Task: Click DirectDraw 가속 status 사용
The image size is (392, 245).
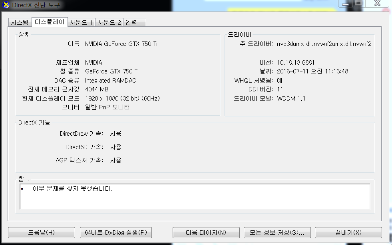Action: (115, 134)
